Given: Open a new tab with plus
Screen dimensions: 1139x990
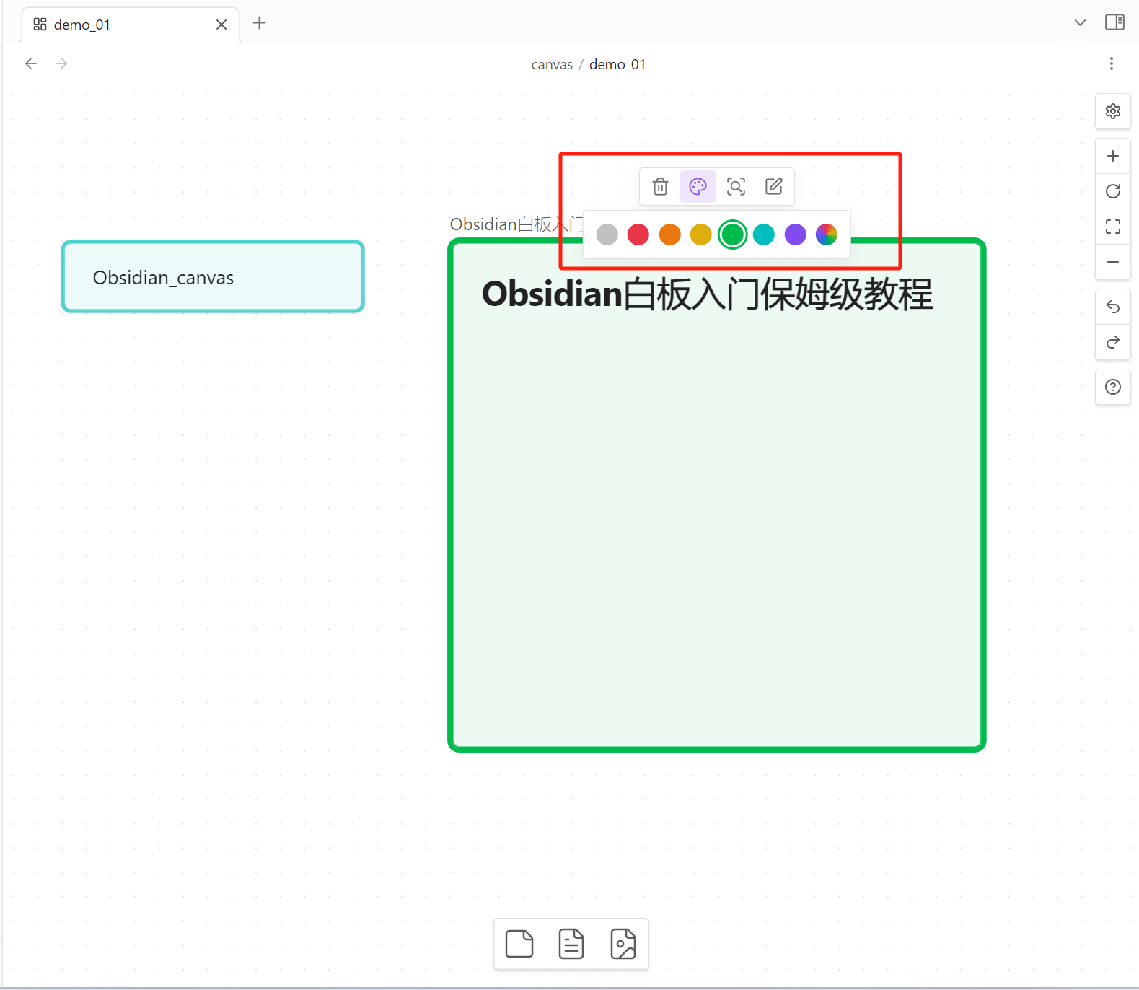Looking at the screenshot, I should (260, 23).
